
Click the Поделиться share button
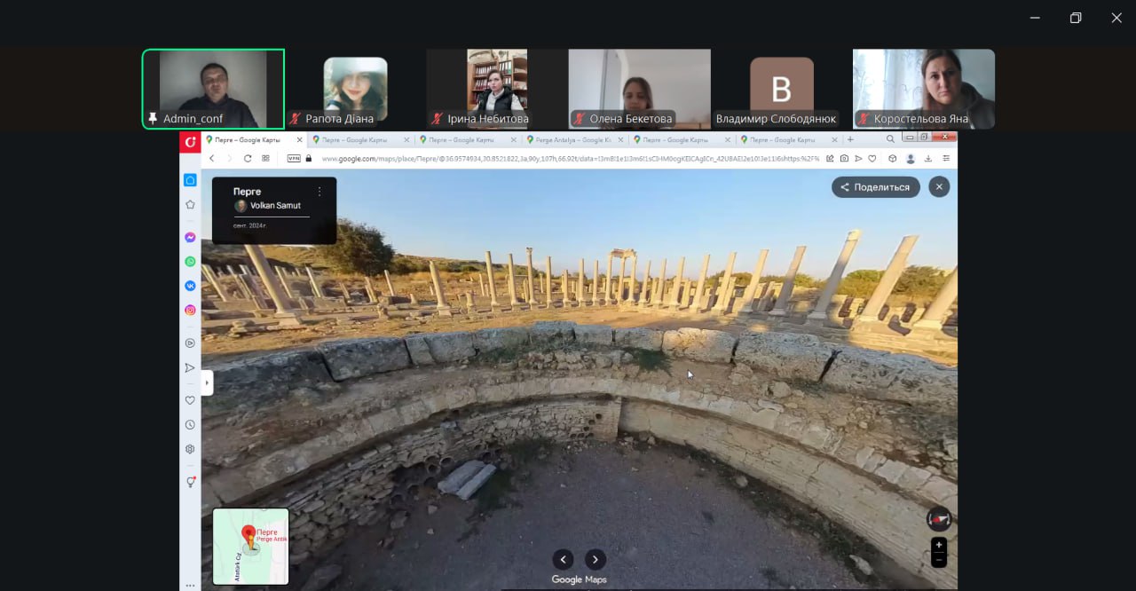tap(875, 187)
